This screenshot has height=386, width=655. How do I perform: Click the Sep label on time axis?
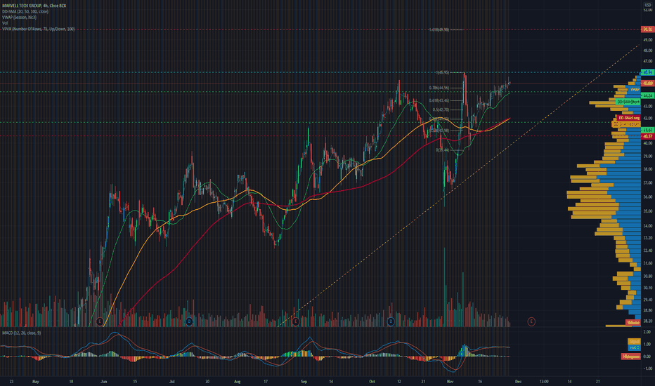(x=304, y=381)
